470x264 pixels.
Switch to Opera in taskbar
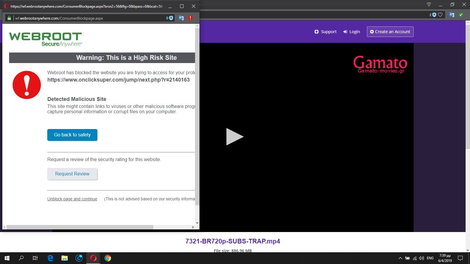click(x=93, y=258)
